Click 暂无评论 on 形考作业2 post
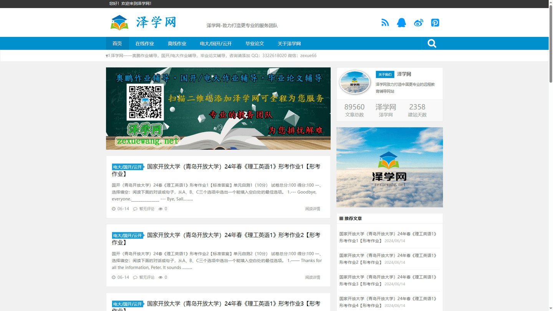 tap(147, 277)
